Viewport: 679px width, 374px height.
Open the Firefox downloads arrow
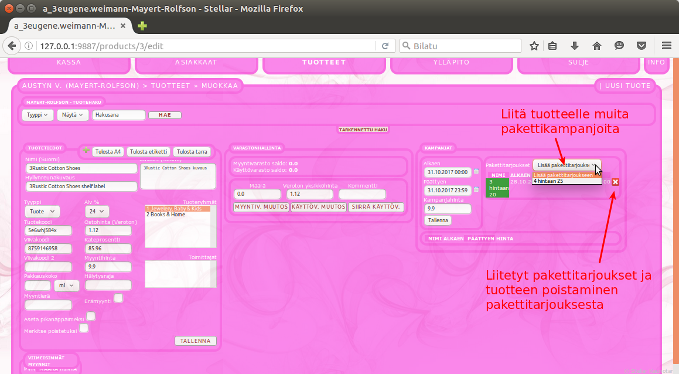coord(575,46)
